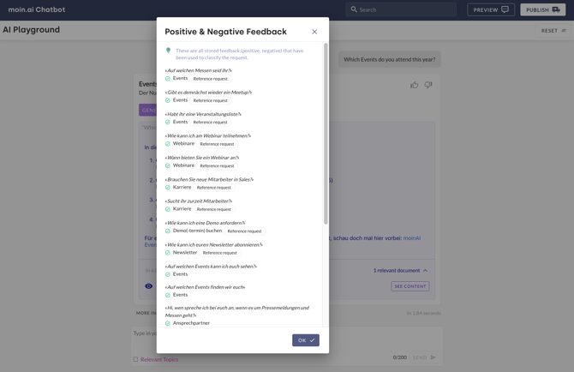
Task: Collapse the '1 relevant document' section
Action: click(426, 271)
